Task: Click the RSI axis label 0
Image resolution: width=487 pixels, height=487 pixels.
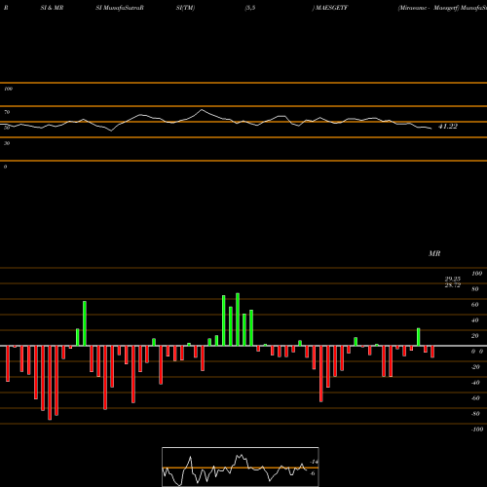Action: tap(5, 167)
